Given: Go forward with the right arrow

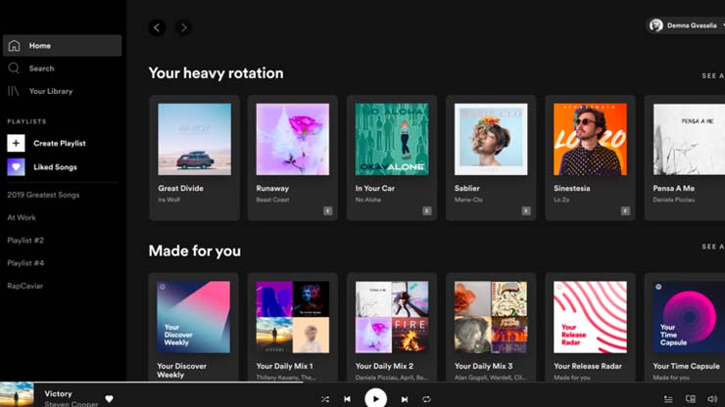Looking at the screenshot, I should pyautogui.click(x=183, y=27).
